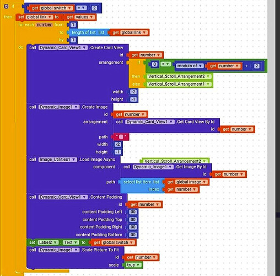This screenshot has height=276, width=280.
Task: Open the modulo of operation dropdown
Action: (190, 66)
